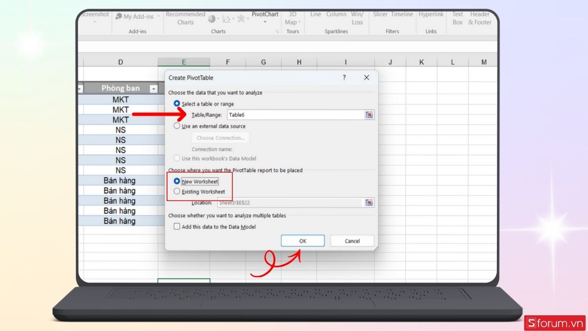588x331 pixels.
Task: Choose 'Existing Worksheet' placement option
Action: 177,191
